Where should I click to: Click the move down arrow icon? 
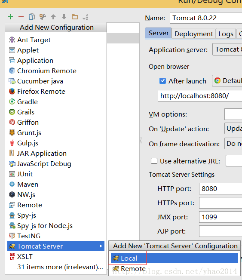click(x=64, y=17)
